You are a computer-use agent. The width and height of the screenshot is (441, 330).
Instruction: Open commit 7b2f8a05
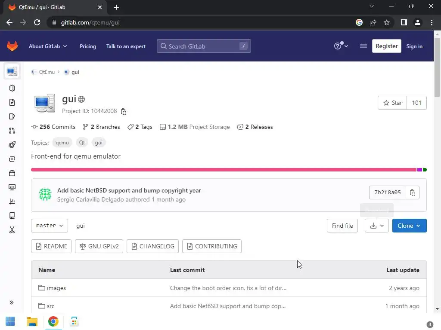click(x=387, y=192)
